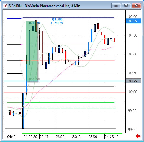Viewport: 144px width, 142px height.
Task: Click the 24-22:30 time axis label
Action: point(30,136)
